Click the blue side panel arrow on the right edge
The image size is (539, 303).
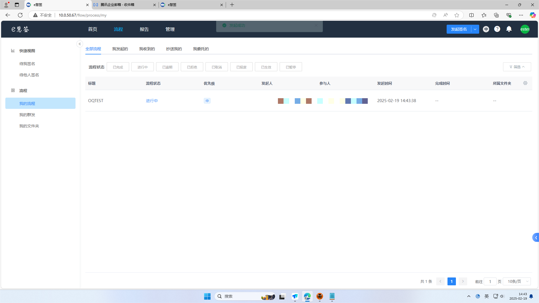coord(536,238)
